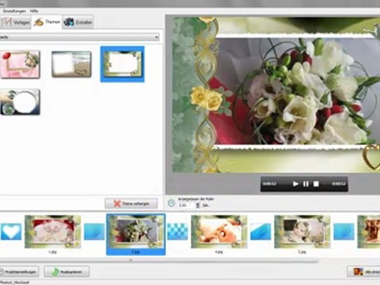Screen dimensions: 380x285
Task: Click the clock icon beside slide duration
Action: coord(171,203)
